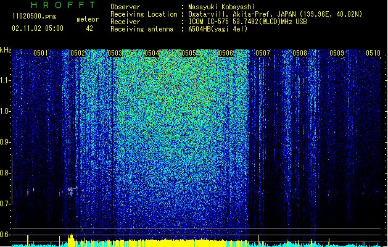This screenshot has height=247, width=388.
Task: Click the A504HB(yagi 4el) antenna text
Action: (218, 29)
